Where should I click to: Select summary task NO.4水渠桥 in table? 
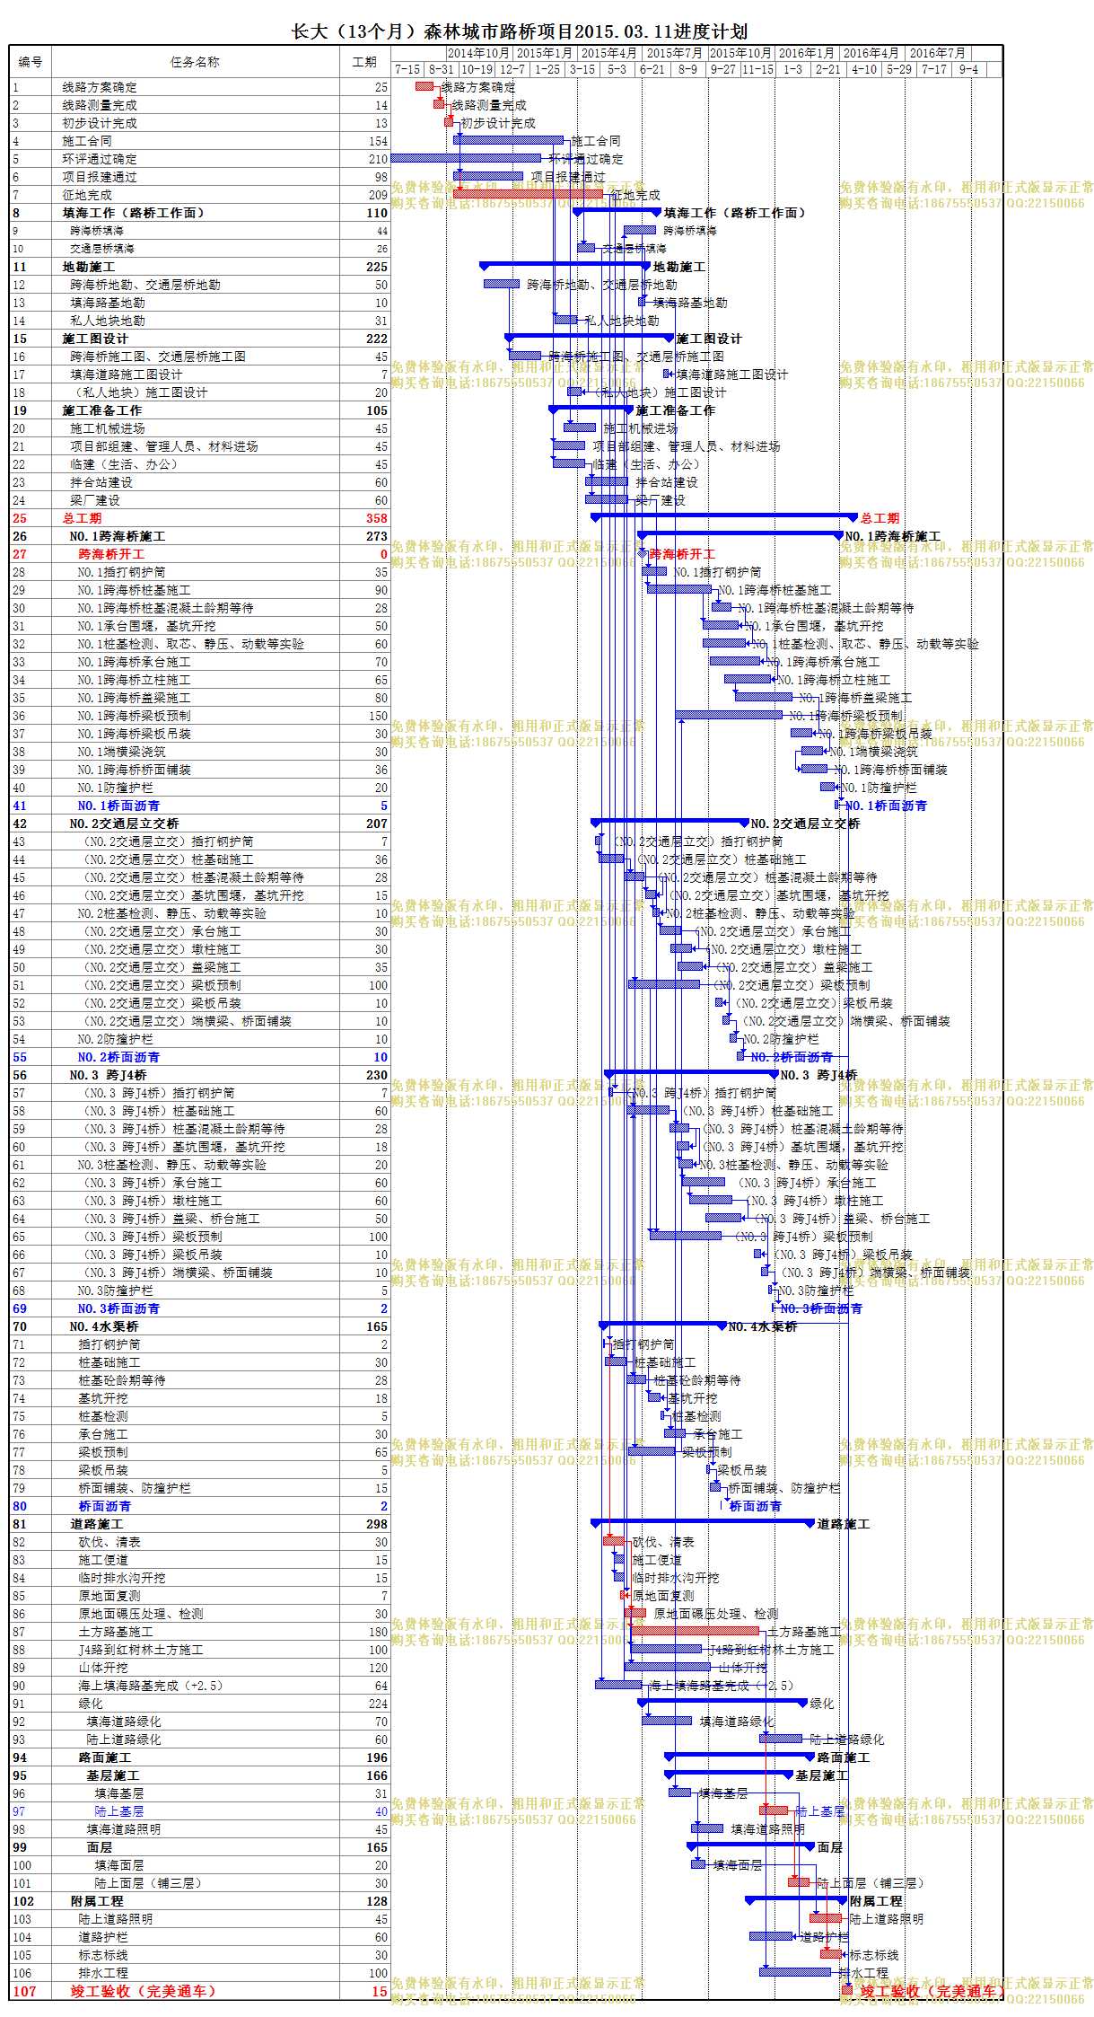[x=199, y=1326]
